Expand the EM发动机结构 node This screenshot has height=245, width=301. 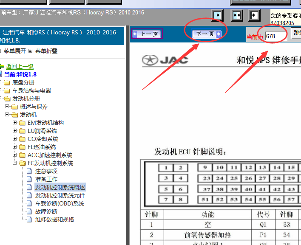pyautogui.click(x=15, y=122)
